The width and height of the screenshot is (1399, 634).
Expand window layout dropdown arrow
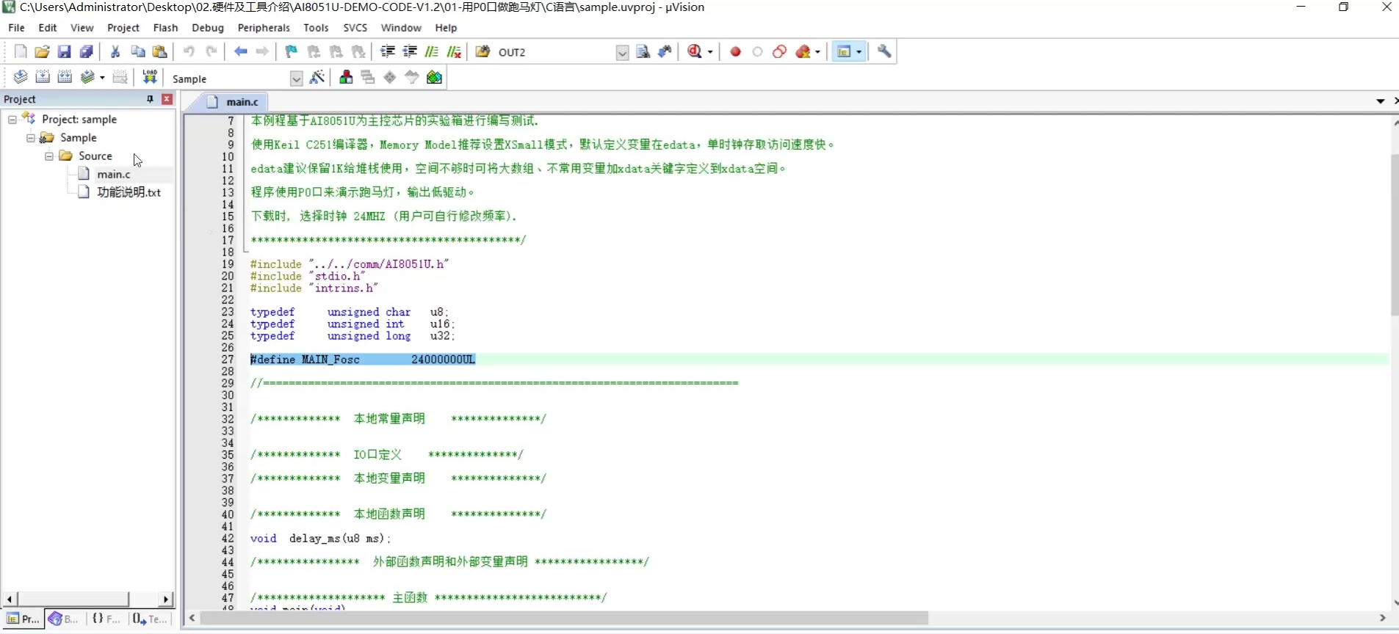pos(859,52)
